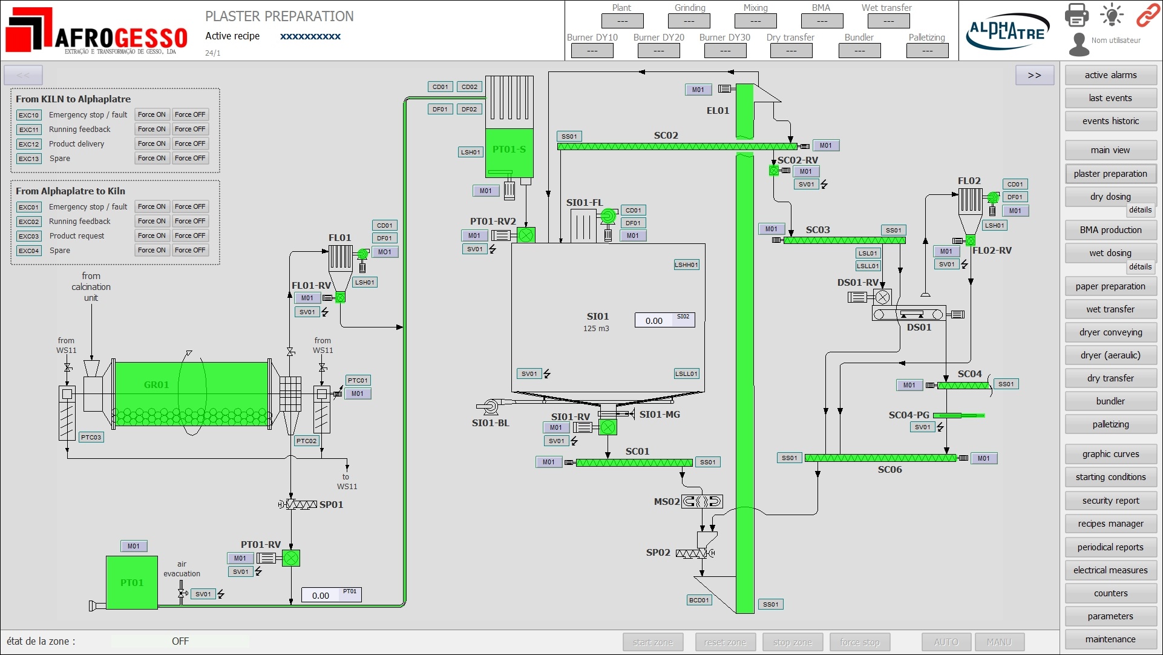The height and width of the screenshot is (655, 1163).
Task: Go to the maintenance page
Action: tap(1111, 639)
